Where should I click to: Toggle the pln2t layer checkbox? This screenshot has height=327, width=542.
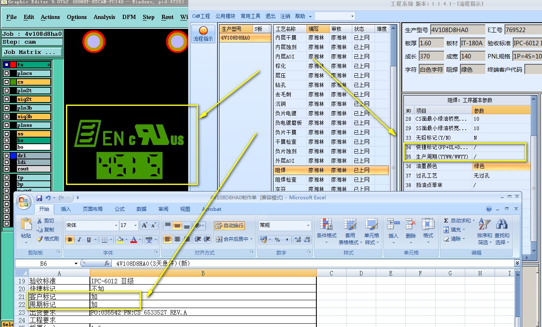pos(7,91)
